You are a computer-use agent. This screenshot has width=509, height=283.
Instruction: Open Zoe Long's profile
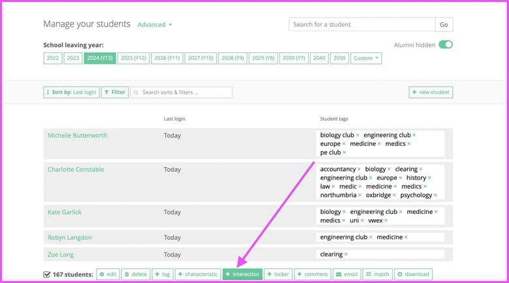pos(61,255)
